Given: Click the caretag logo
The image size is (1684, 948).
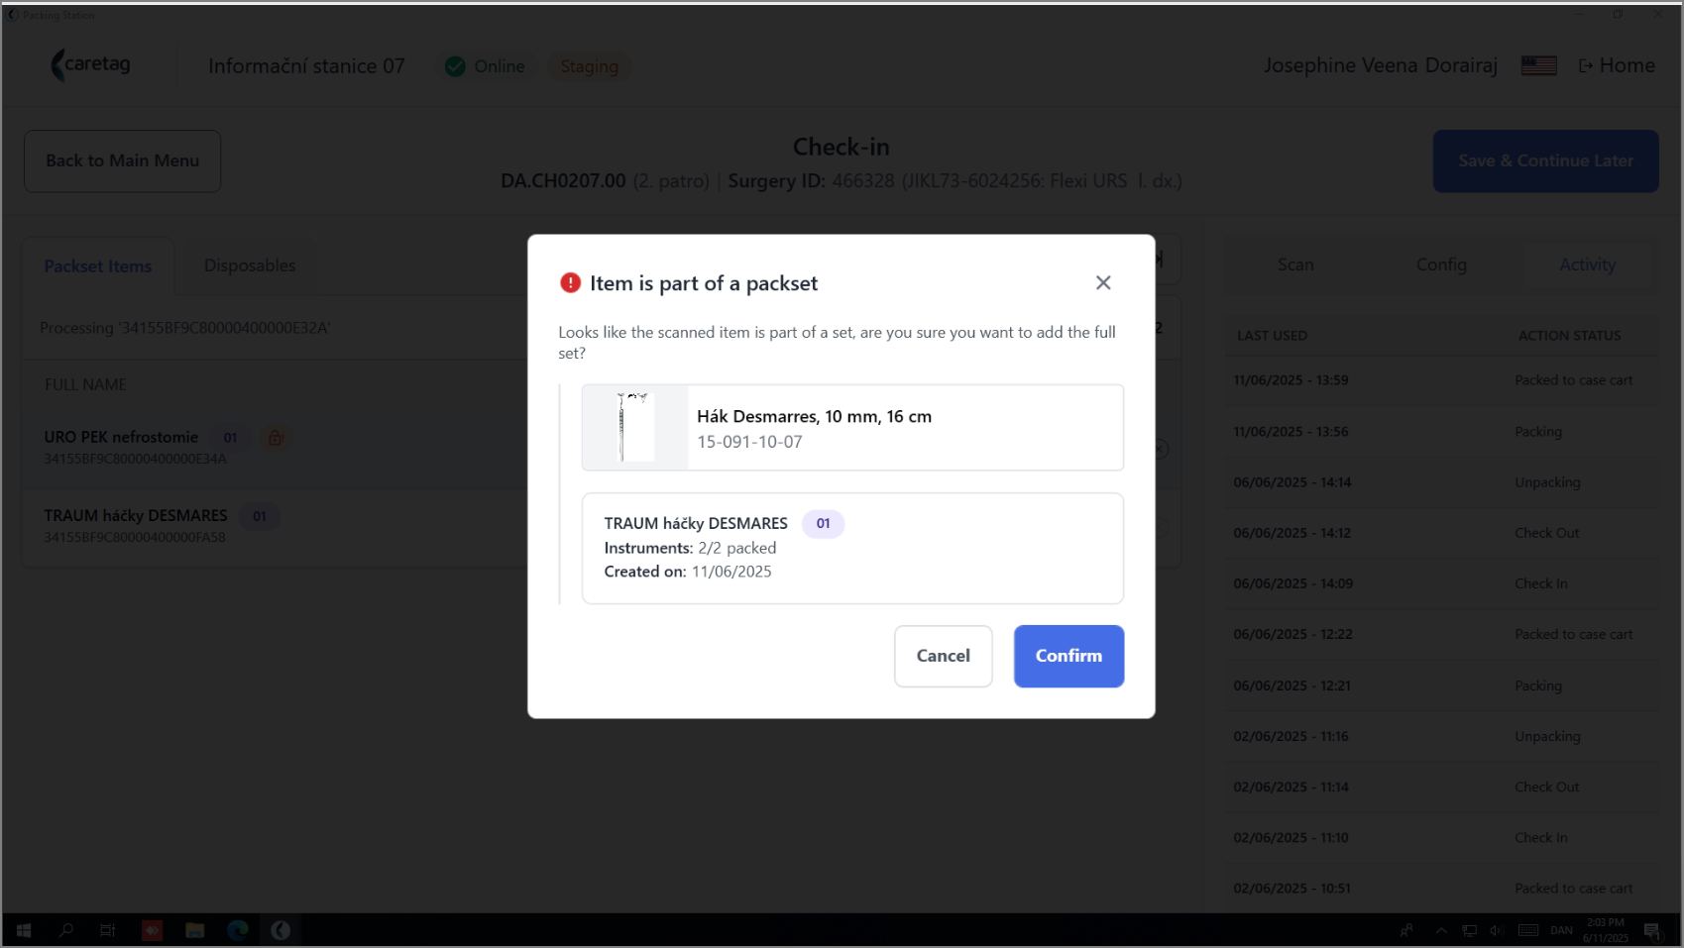Looking at the screenshot, I should tap(90, 65).
